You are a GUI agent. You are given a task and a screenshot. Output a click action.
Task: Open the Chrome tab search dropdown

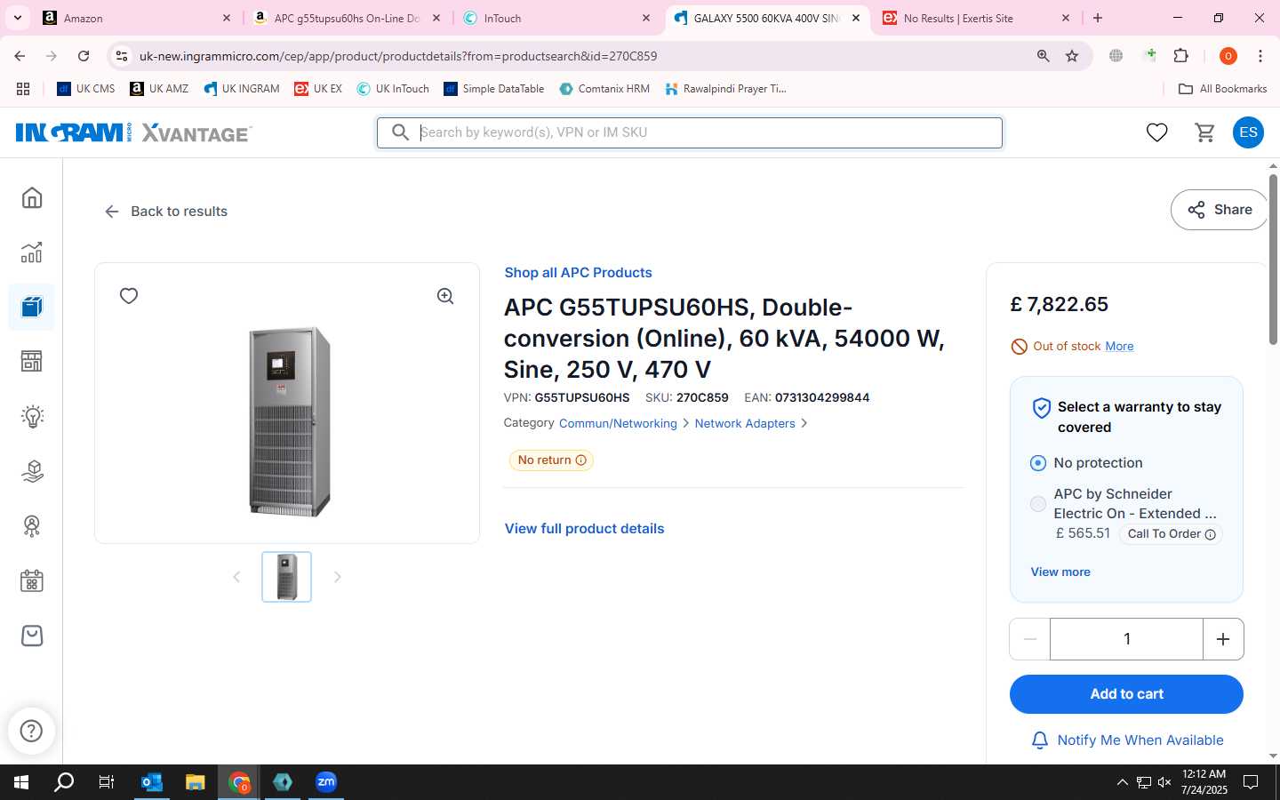(x=17, y=18)
